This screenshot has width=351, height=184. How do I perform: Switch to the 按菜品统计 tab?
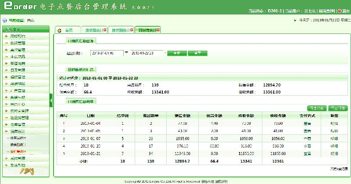[x=94, y=30]
